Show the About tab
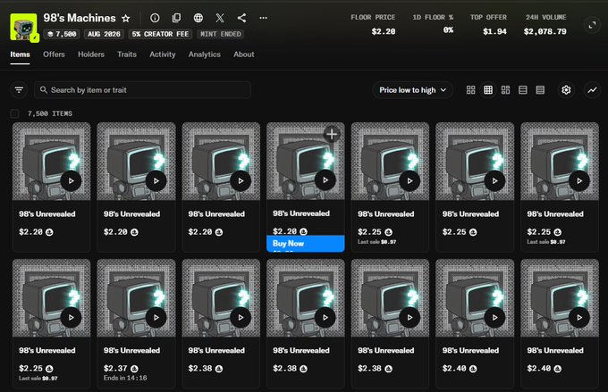The height and width of the screenshot is (392, 608). (244, 54)
